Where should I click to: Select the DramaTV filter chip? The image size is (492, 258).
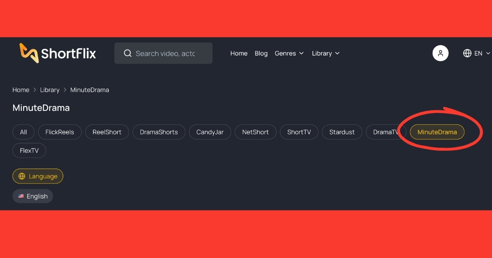point(386,132)
